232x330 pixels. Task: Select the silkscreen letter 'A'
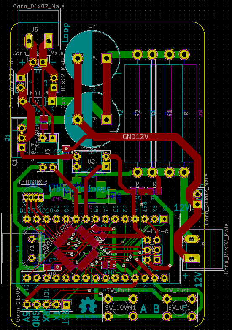pos(143,309)
